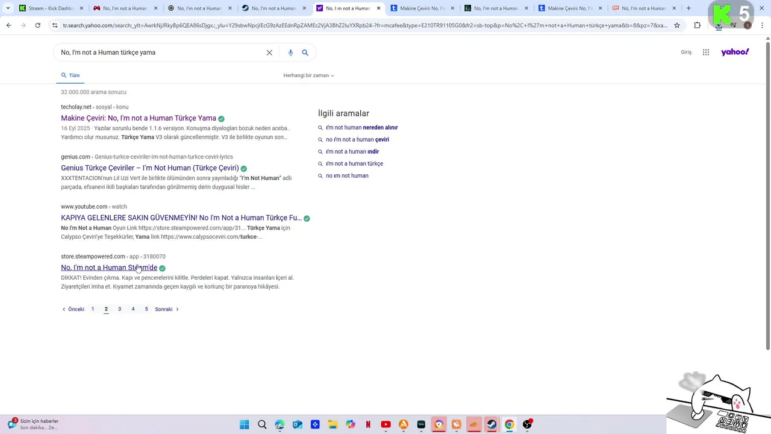Go to results page 3
Screen dimensions: 771x434
119,309
